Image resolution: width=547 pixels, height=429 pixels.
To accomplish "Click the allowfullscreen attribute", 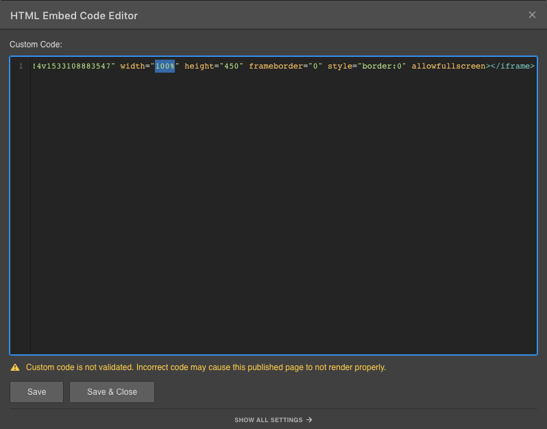I will tap(448, 66).
